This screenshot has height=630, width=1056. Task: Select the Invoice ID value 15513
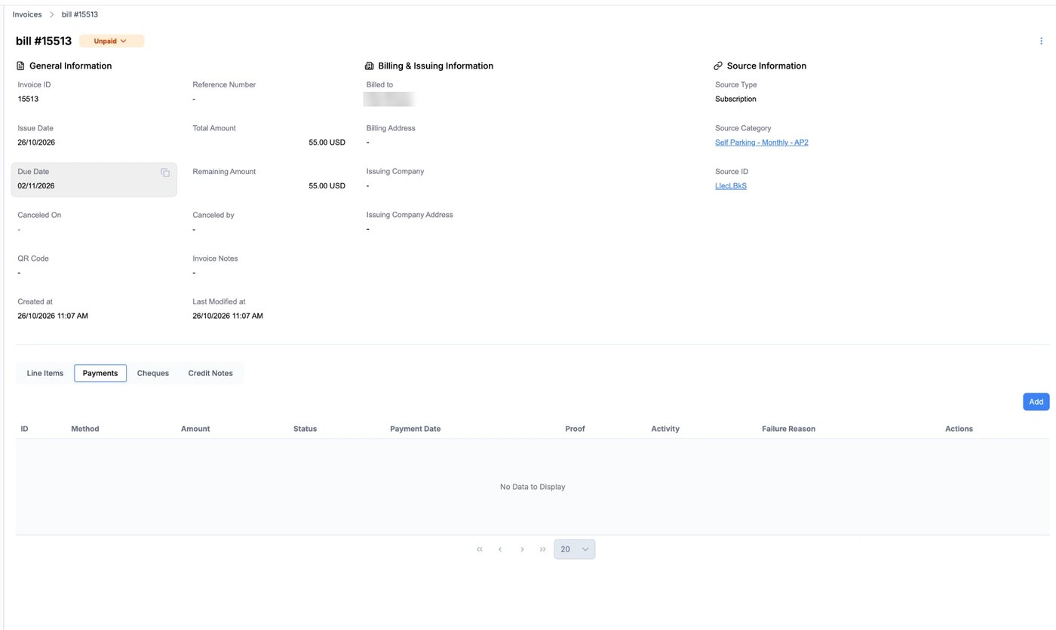tap(28, 99)
